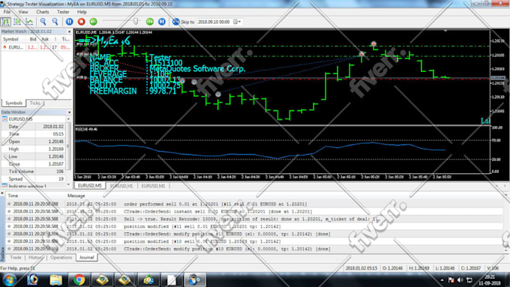
Task: Select the line chart type icon
Action: point(29,22)
